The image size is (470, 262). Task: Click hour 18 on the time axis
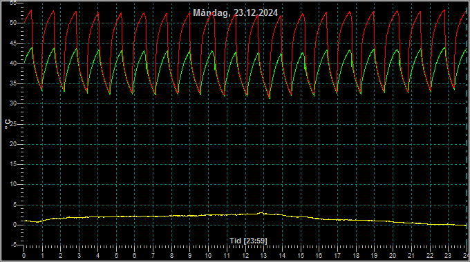pos(356,256)
